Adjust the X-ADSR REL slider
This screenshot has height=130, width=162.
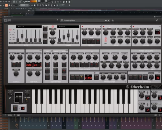77,37
